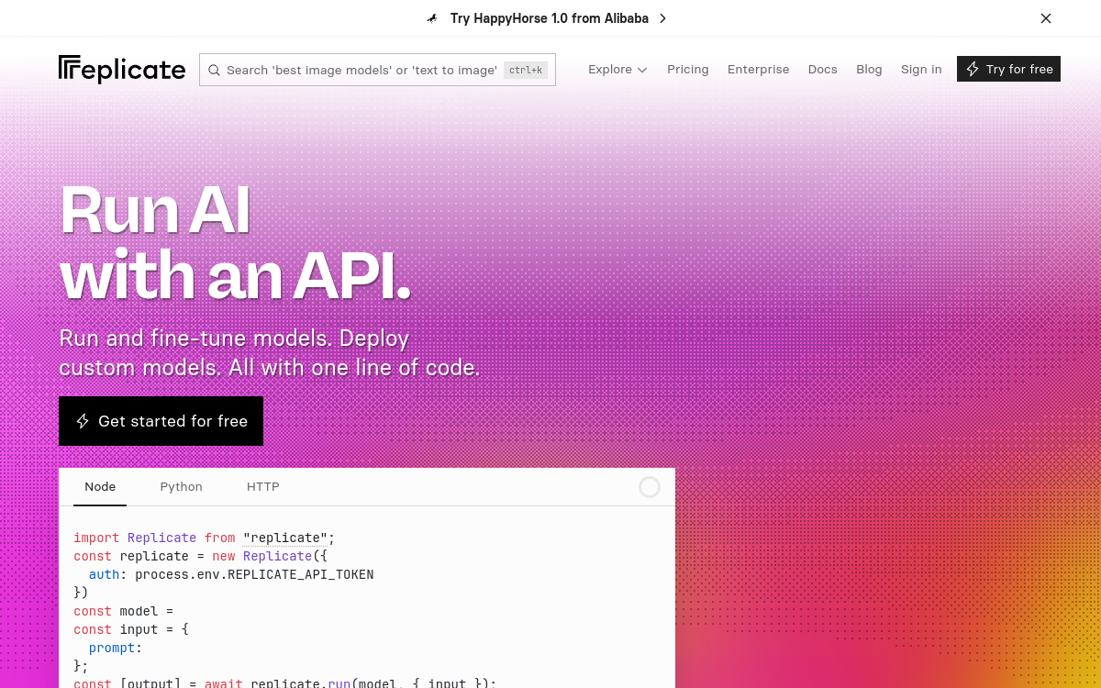Screen dimensions: 1101x688
Task: Click the horse icon in announcement banner
Action: pos(433,18)
